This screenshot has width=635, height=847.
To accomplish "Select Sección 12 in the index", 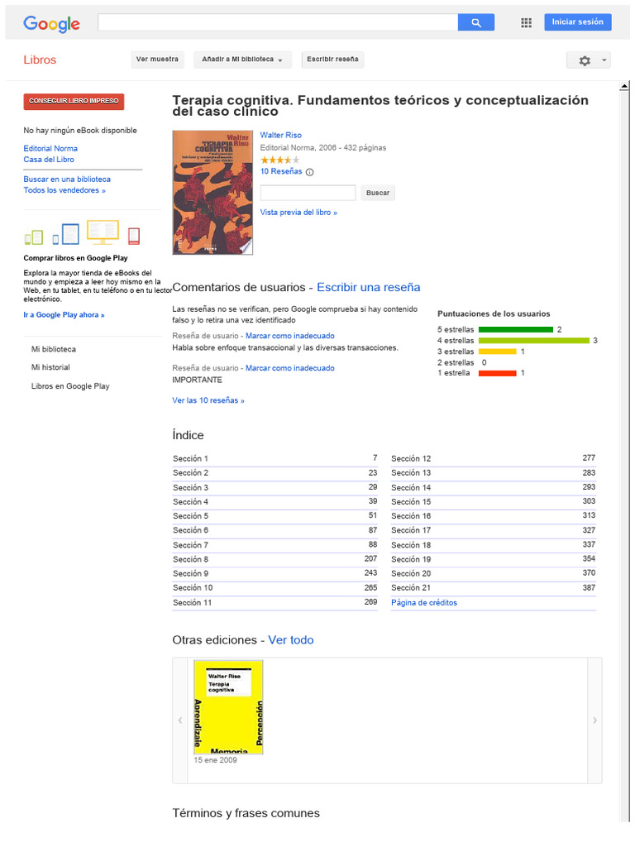I will pyautogui.click(x=411, y=458).
